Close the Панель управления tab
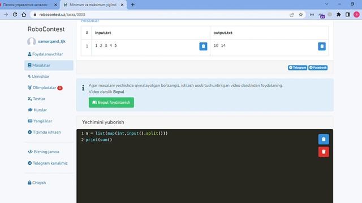 pos(55,5)
